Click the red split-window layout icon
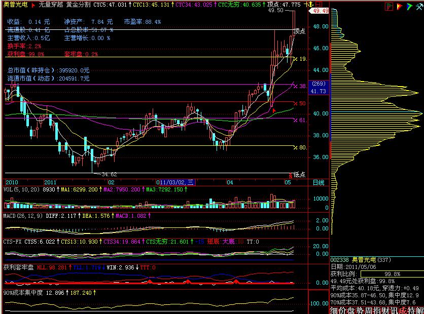This screenshot has width=424, height=314. coord(319,5)
